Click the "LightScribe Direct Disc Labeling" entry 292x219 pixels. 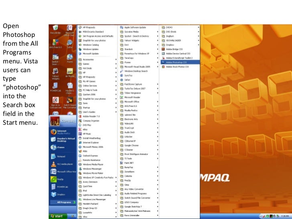click(97, 195)
